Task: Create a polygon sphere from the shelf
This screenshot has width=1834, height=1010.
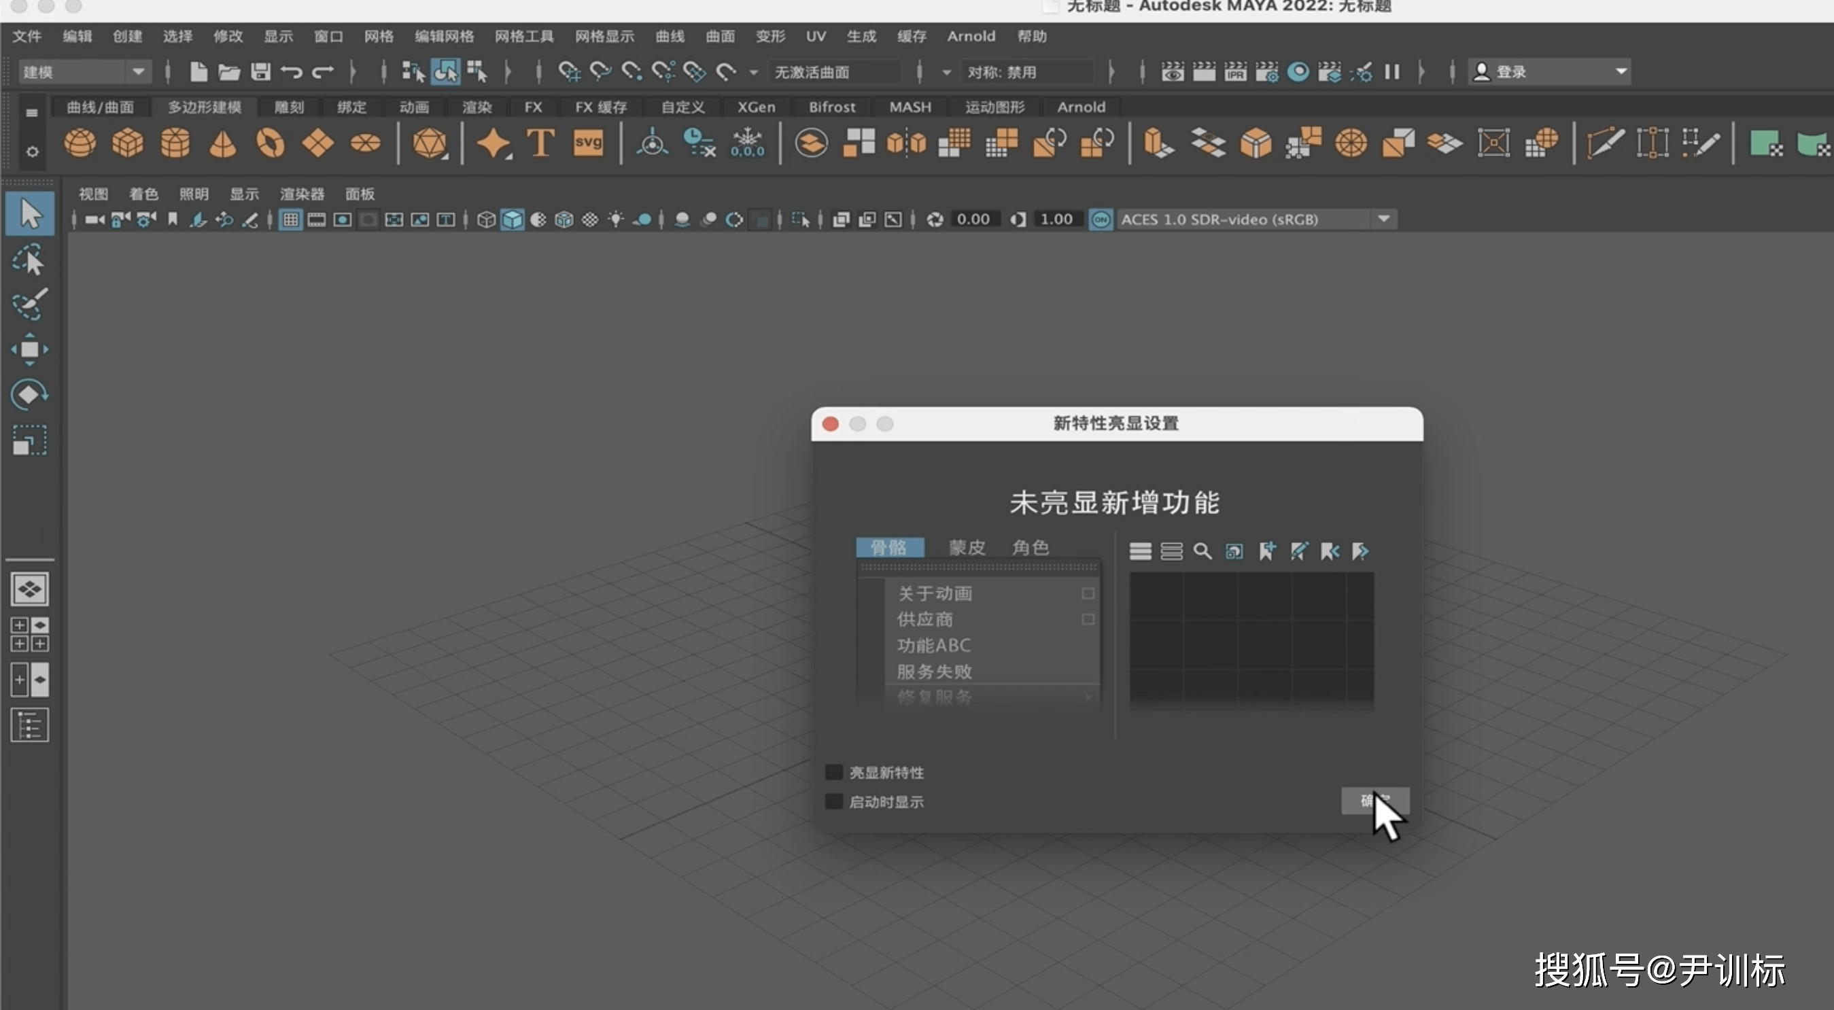Action: click(80, 143)
